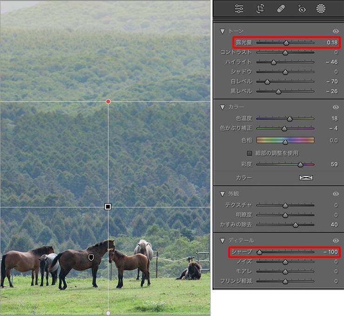The height and width of the screenshot is (316, 344).
Task: Click the 色かぶり補正 label text
Action: [x=236, y=128]
